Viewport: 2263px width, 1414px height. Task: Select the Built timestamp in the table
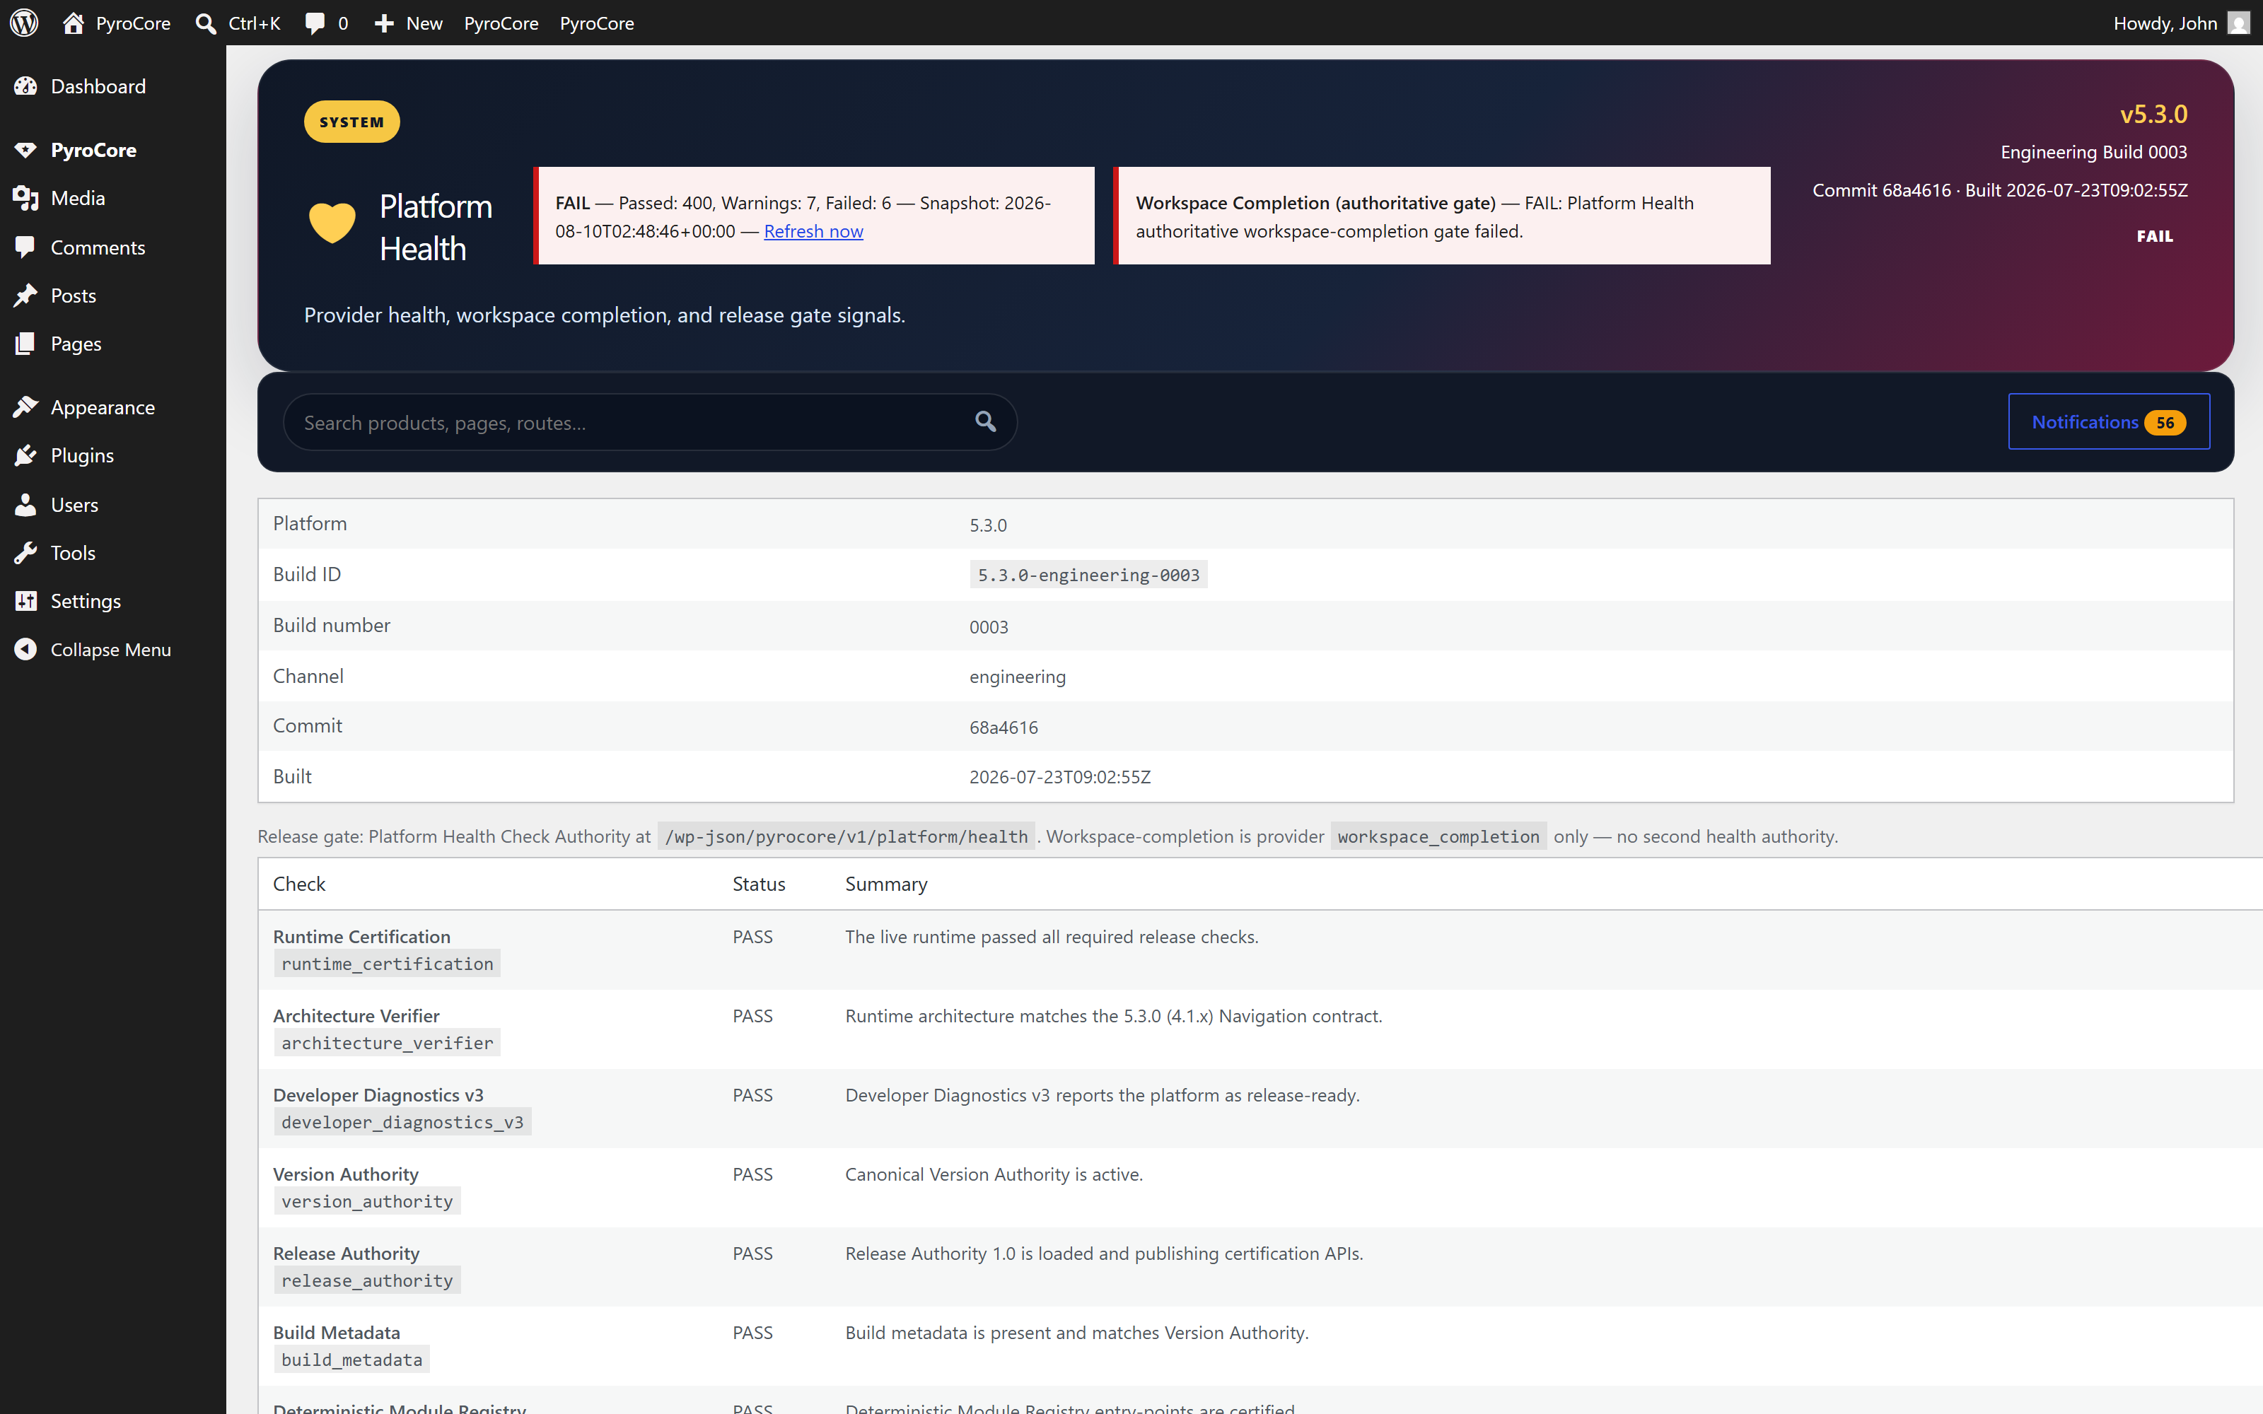[1059, 777]
